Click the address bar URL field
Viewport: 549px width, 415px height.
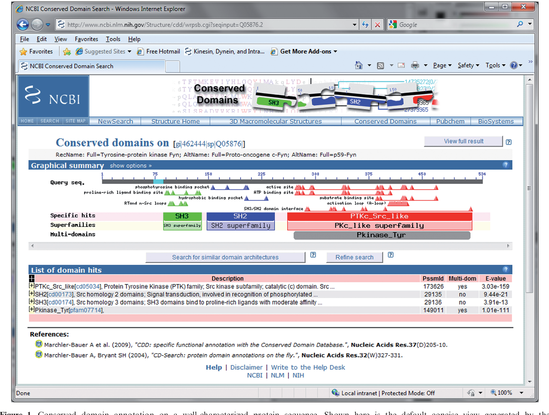[204, 25]
